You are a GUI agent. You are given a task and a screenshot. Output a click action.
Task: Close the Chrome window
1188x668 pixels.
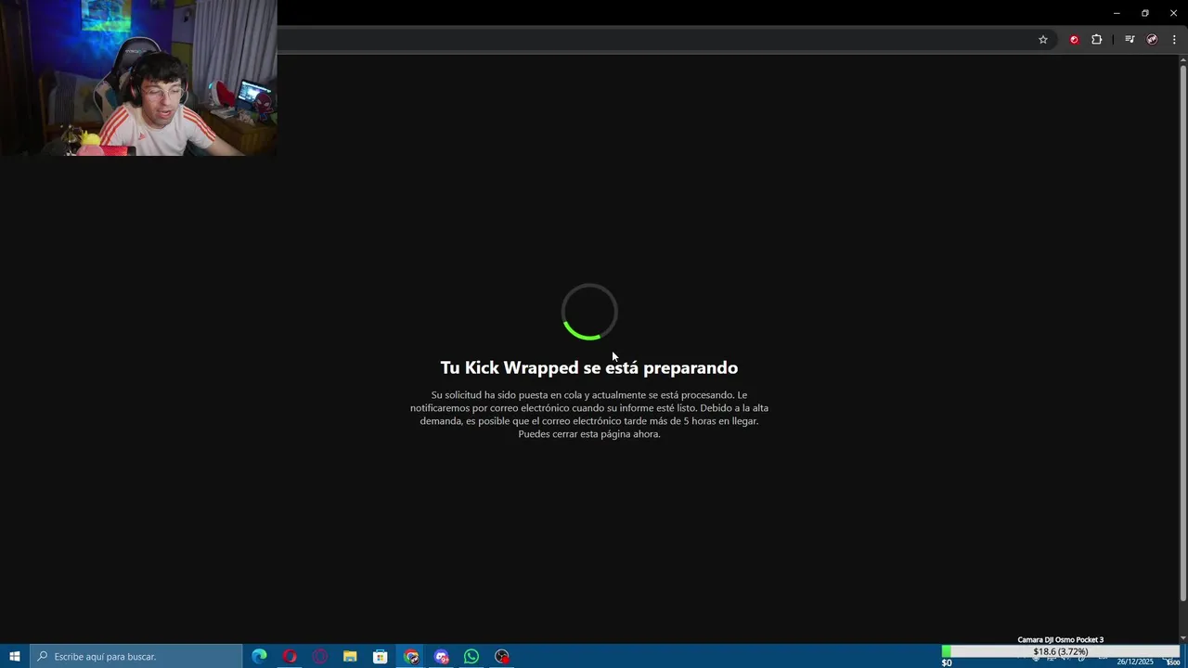coord(1173,13)
